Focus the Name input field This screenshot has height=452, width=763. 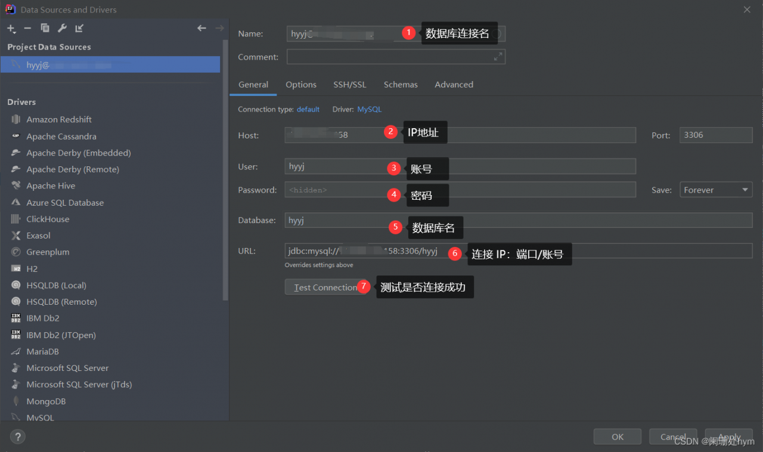coord(396,34)
